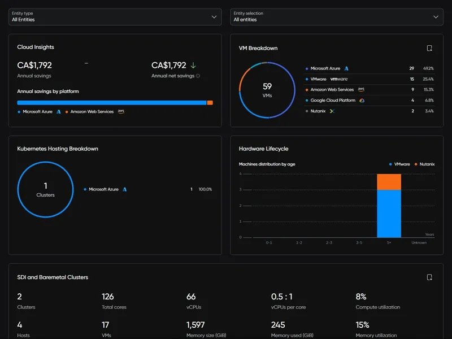The width and height of the screenshot is (452, 339).
Task: Click Google Cloud logo in VM Breakdown
Action: [x=362, y=101]
